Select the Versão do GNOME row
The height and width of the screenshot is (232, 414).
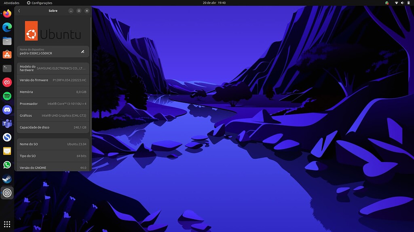(x=53, y=168)
